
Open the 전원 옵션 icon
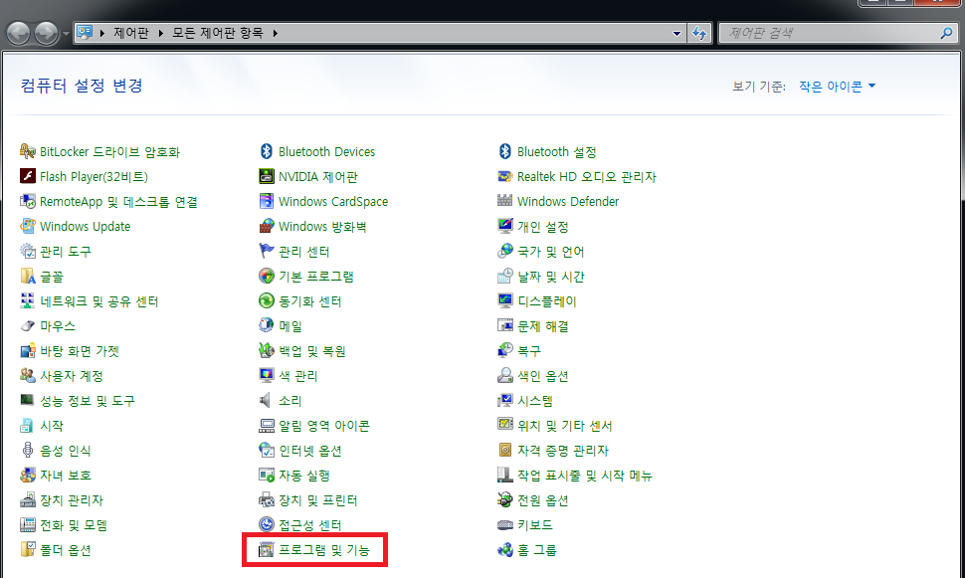504,499
